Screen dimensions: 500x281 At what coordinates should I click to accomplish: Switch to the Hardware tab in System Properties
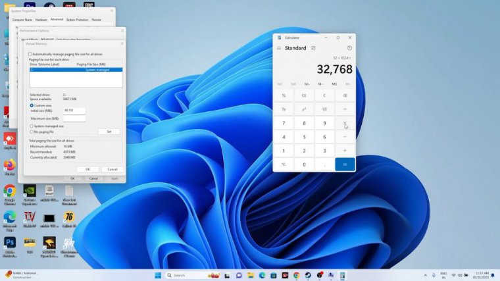point(41,20)
